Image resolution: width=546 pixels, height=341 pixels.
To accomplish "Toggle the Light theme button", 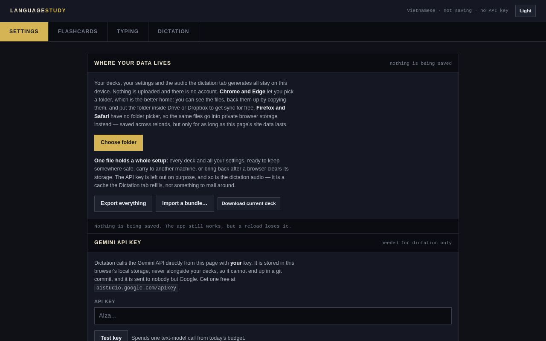I will [525, 11].
